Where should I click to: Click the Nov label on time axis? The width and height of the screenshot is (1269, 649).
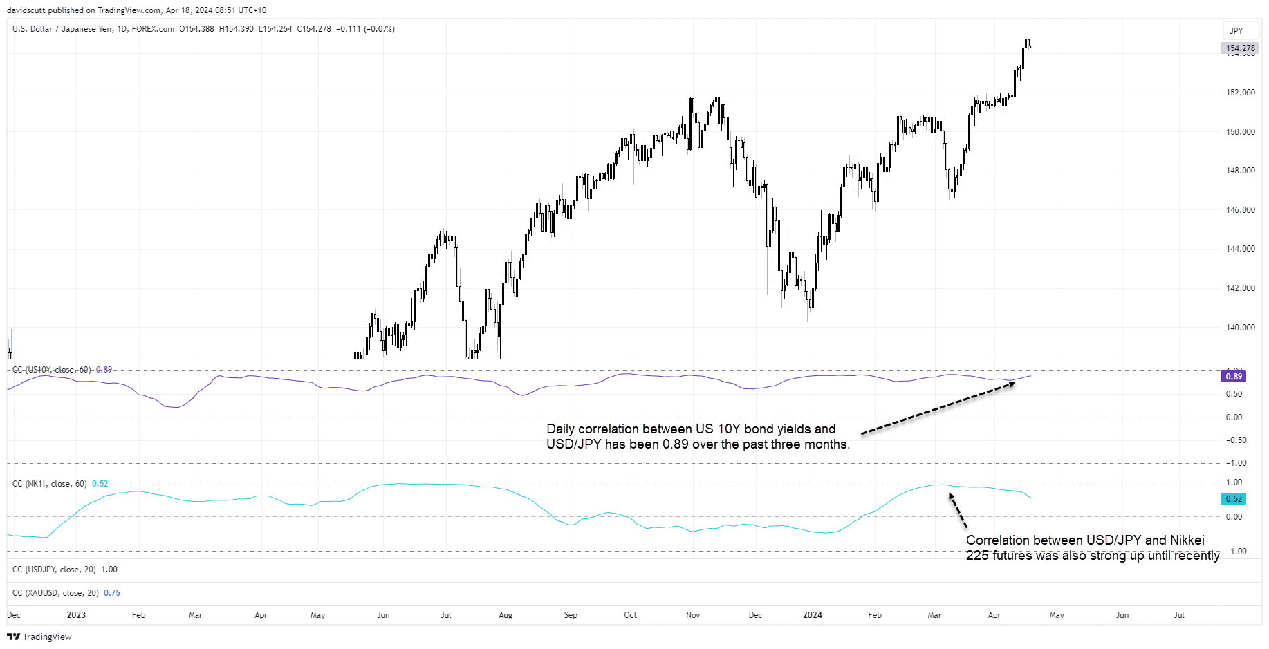click(x=693, y=615)
